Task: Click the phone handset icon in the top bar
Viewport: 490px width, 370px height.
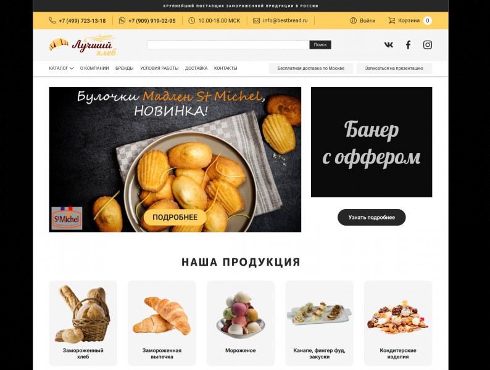Action: (x=52, y=20)
